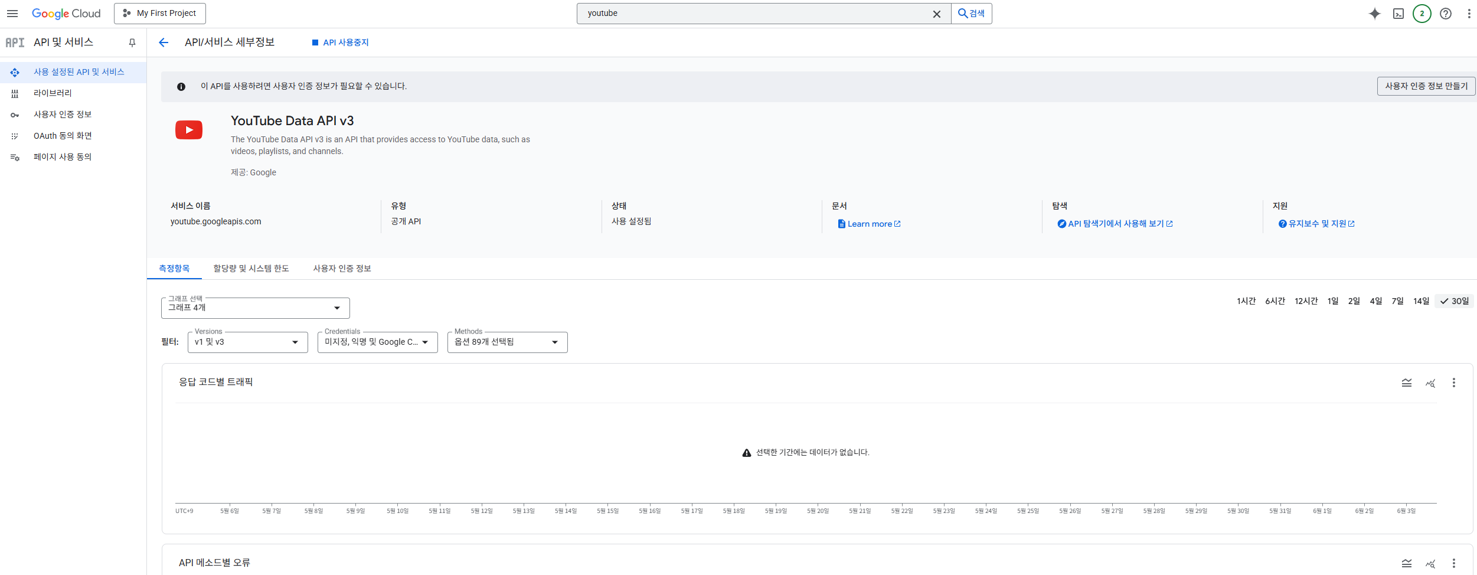Click the 검색 search button
Screen dimensions: 1477x575
click(971, 13)
